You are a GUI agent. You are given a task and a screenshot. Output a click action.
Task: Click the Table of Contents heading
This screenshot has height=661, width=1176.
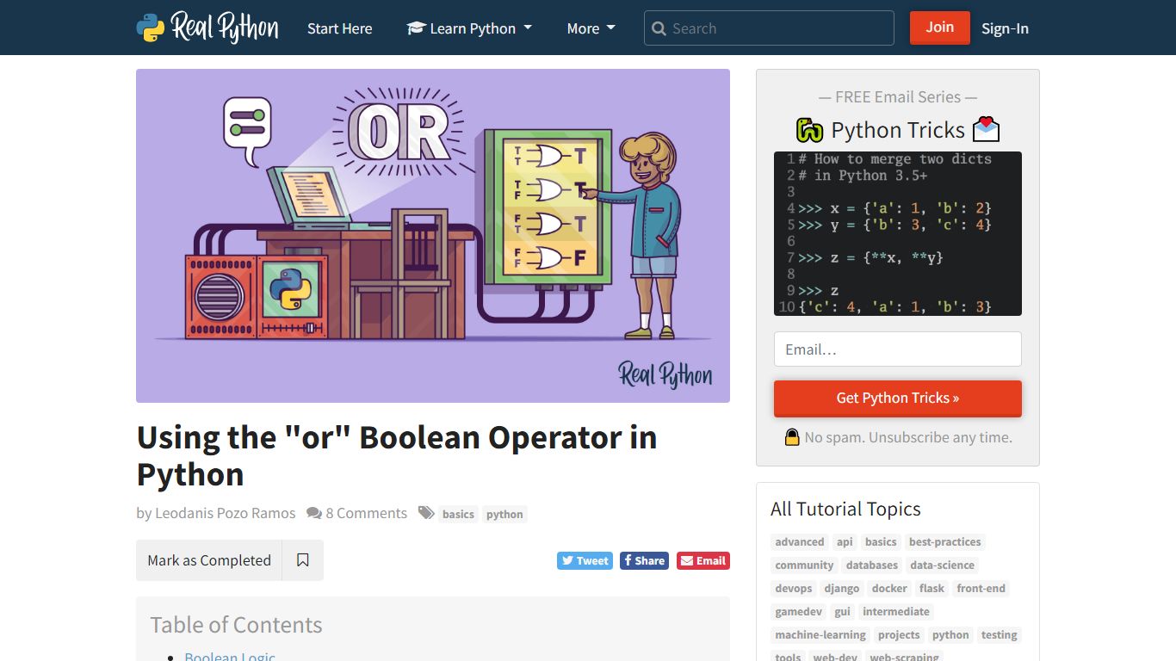(236, 625)
